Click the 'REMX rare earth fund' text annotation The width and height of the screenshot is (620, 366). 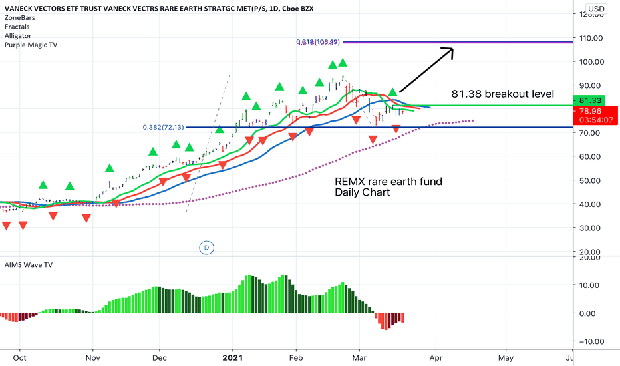pos(388,182)
